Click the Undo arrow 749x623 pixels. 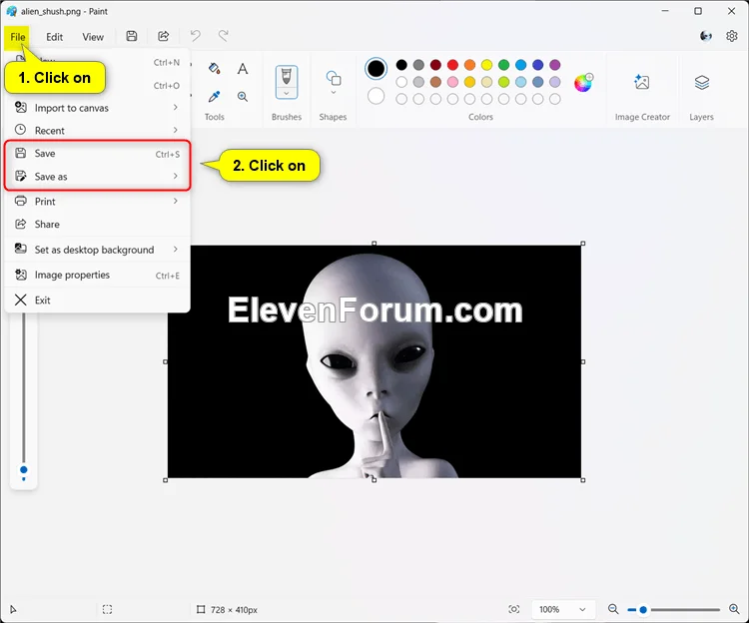click(196, 36)
